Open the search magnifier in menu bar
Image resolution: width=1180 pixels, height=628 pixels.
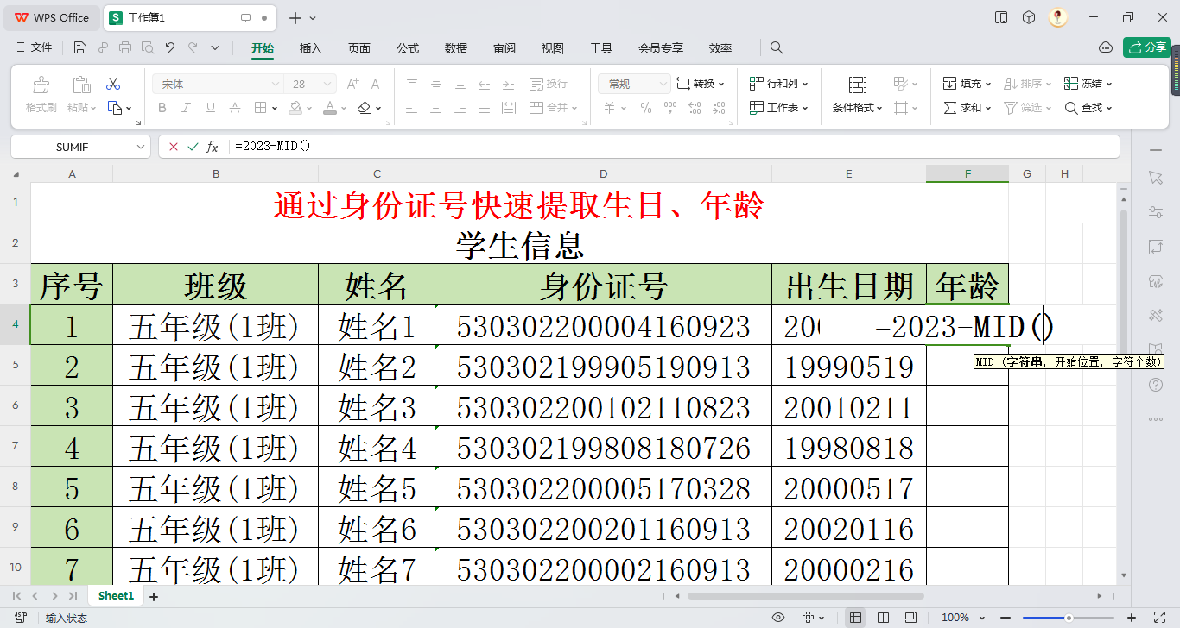point(777,47)
